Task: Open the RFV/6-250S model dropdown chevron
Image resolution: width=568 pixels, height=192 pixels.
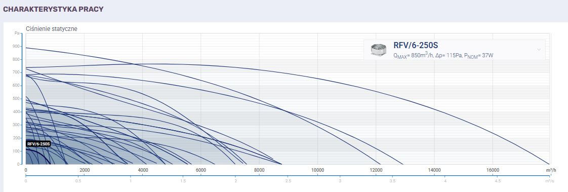Action: click(x=539, y=50)
